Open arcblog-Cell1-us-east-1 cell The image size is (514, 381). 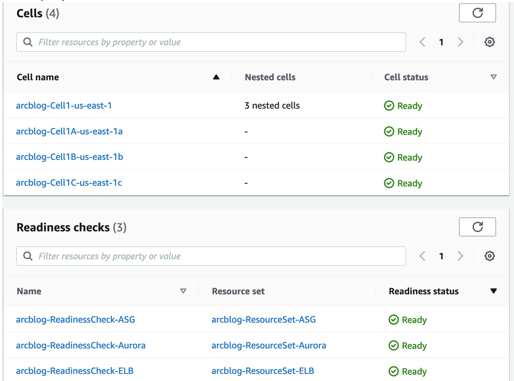(x=64, y=105)
